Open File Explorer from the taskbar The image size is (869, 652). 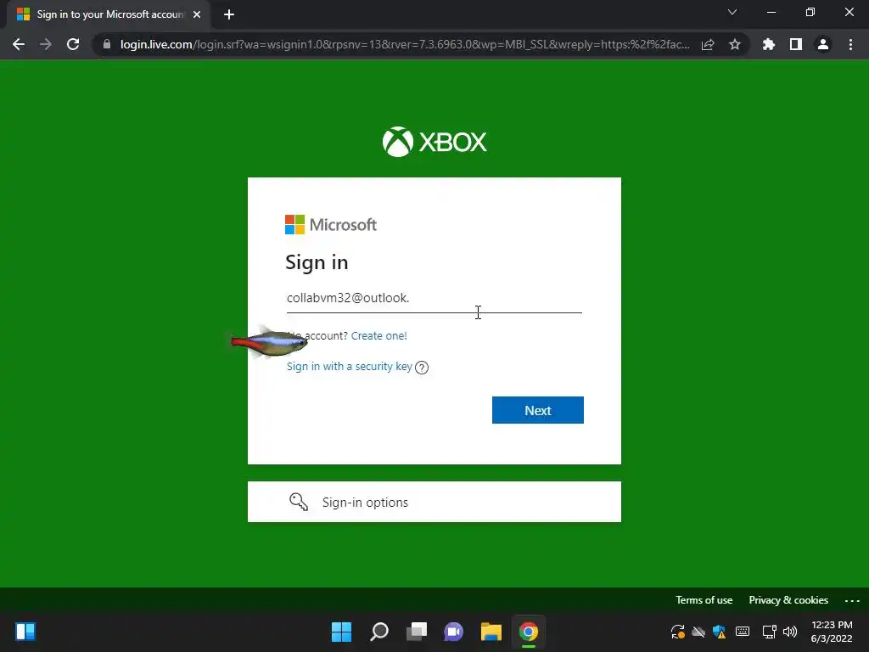491,632
